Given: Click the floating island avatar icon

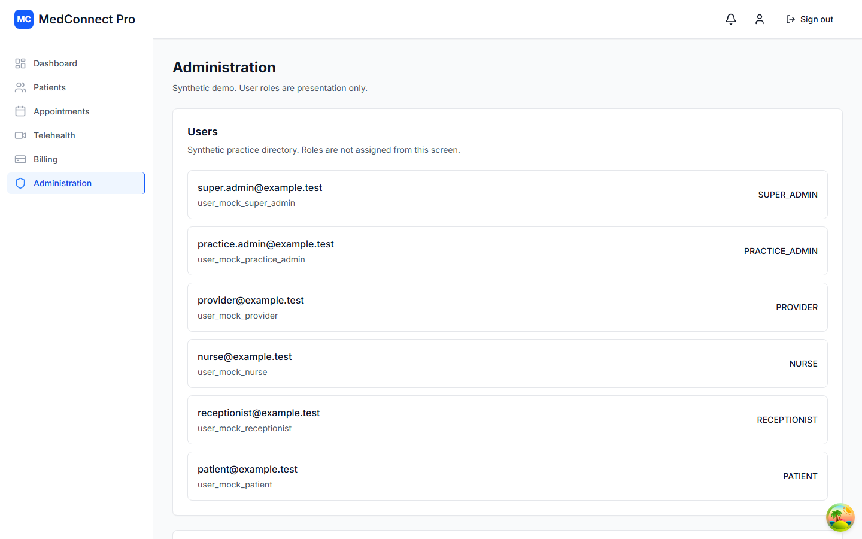Looking at the screenshot, I should pos(840,517).
